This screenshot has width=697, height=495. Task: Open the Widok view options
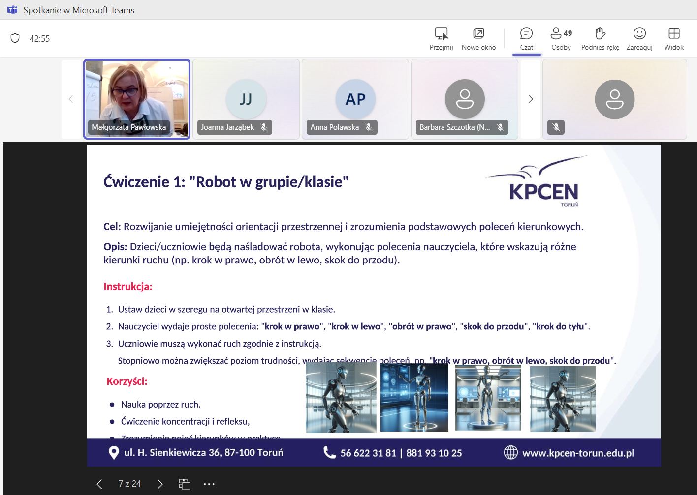674,39
